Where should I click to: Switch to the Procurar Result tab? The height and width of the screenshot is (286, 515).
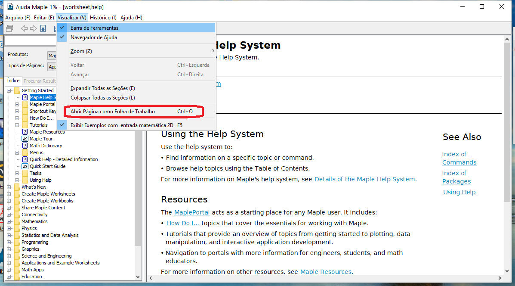(x=40, y=81)
